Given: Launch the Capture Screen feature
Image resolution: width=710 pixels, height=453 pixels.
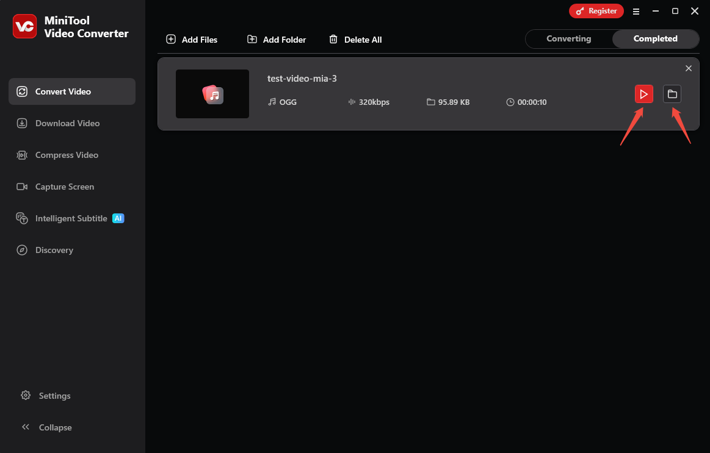Looking at the screenshot, I should click(x=65, y=187).
